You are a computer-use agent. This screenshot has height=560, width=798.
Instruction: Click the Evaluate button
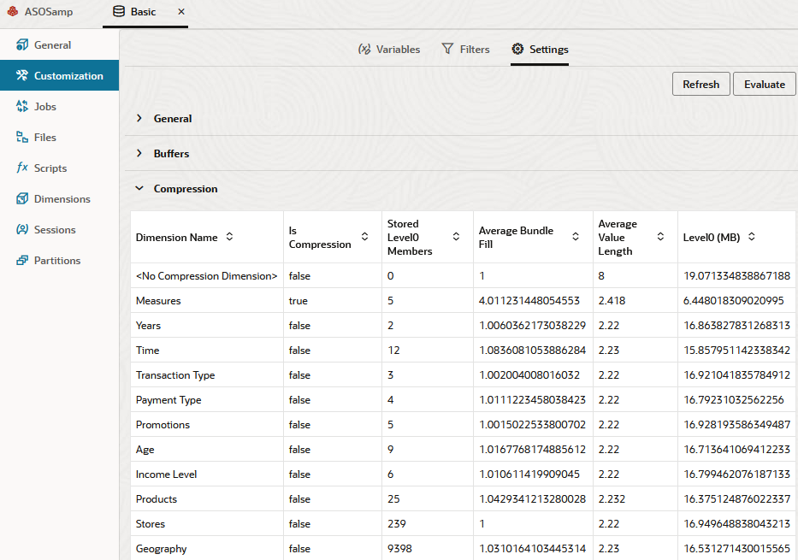pos(764,84)
